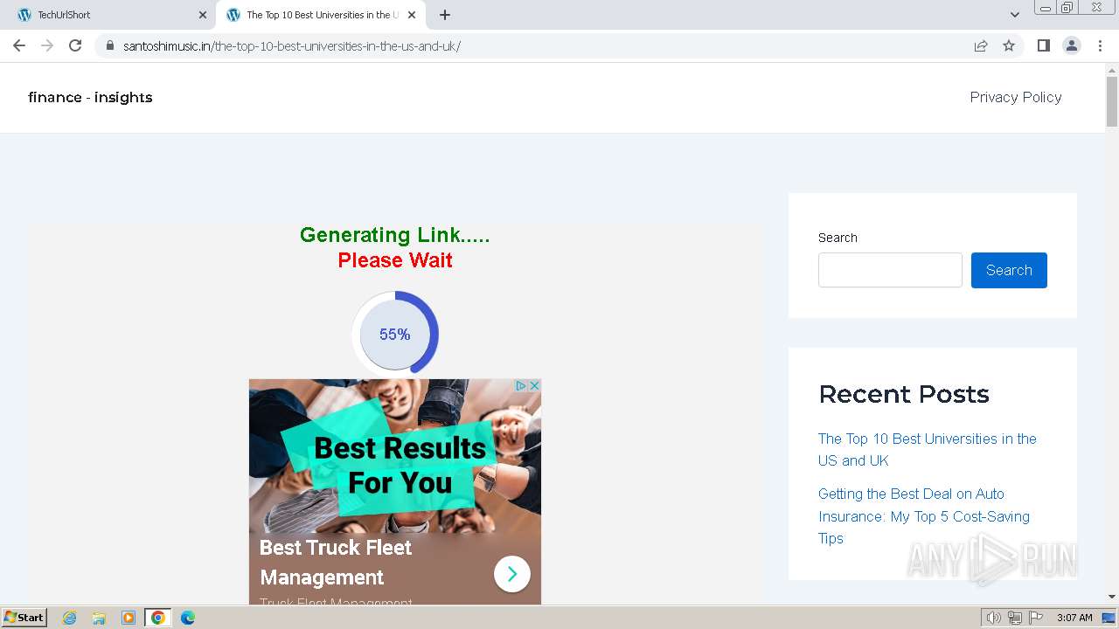Open the media player taskbar icon
Viewport: 1119px width, 629px height.
coord(129,618)
